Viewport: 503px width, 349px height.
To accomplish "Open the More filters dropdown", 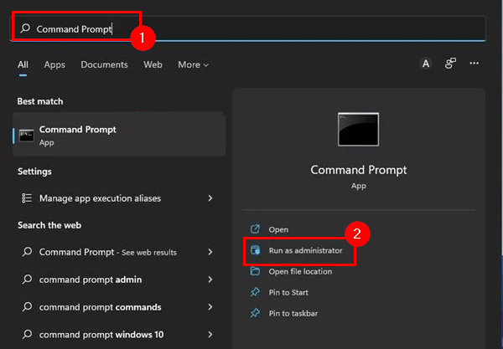I will (194, 64).
